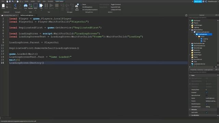Click the LocalizationService icon
The image size is (219, 123).
(192, 64)
